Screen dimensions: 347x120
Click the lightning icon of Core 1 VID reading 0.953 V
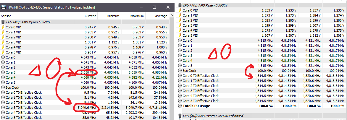point(3,32)
